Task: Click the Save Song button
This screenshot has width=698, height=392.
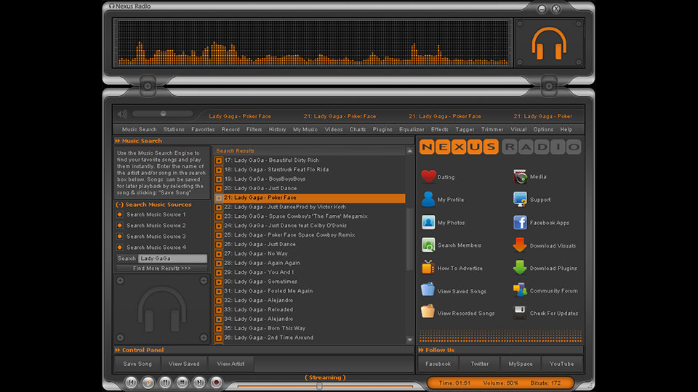Action: pos(137,364)
